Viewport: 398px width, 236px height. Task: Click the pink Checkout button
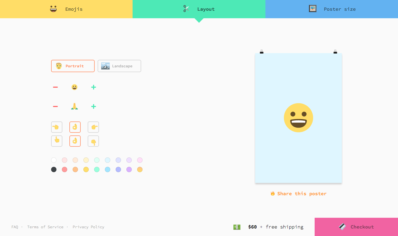(x=356, y=227)
